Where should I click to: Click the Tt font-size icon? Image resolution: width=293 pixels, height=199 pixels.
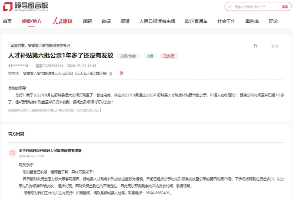pos(255,46)
